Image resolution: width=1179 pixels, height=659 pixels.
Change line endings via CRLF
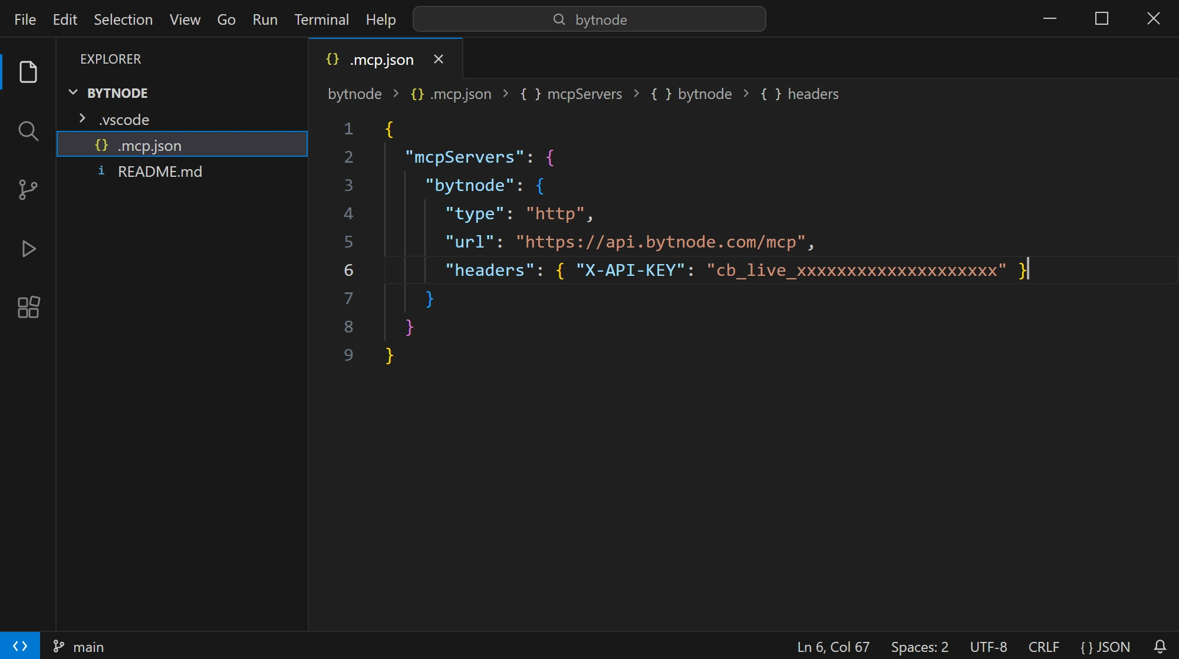click(x=1044, y=647)
